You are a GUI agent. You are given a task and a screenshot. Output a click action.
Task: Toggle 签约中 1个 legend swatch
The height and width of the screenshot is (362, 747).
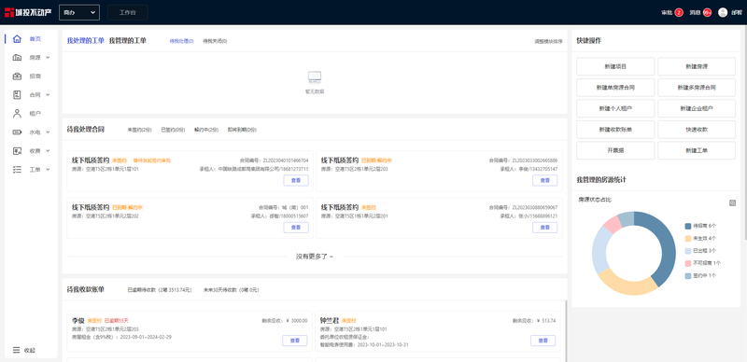point(688,276)
